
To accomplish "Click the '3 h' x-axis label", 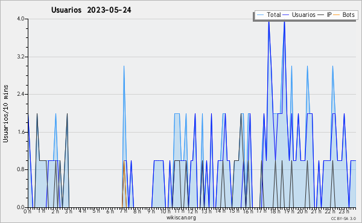I will (x=69, y=212).
